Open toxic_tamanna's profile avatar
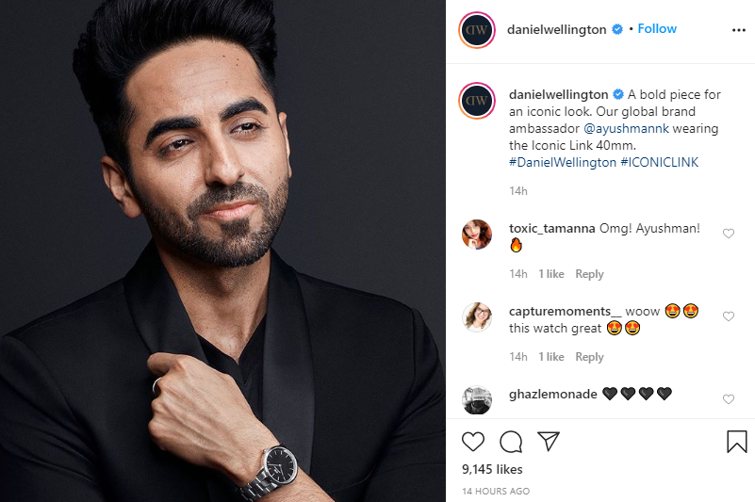This screenshot has height=502, width=755. 477,235
